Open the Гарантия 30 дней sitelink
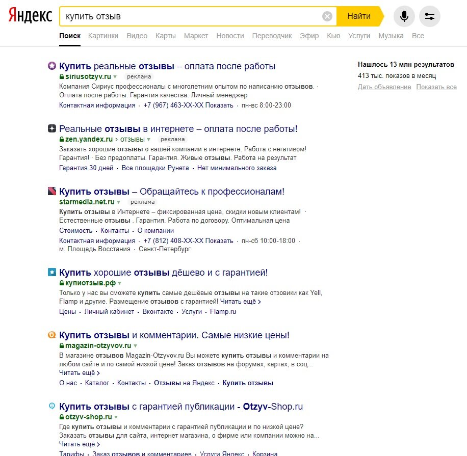 [86, 168]
